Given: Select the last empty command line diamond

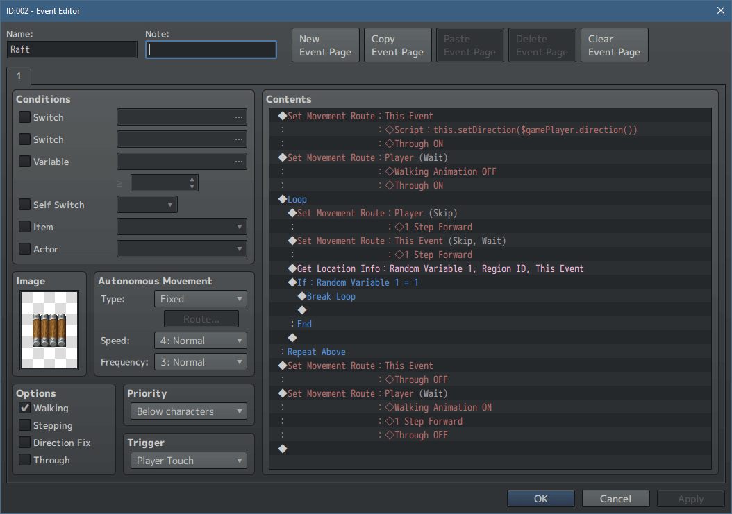Looking at the screenshot, I should click(x=283, y=449).
